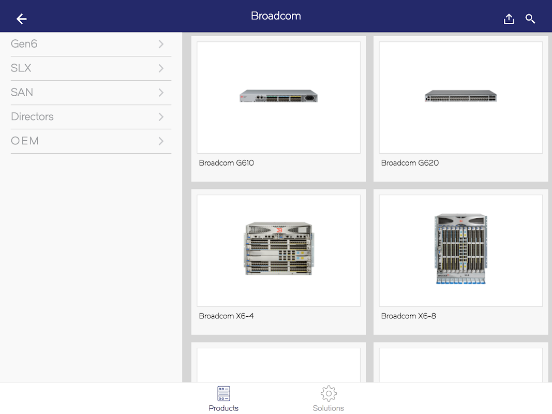Open the OEM category
The width and height of the screenshot is (552, 414).
pyautogui.click(x=91, y=141)
